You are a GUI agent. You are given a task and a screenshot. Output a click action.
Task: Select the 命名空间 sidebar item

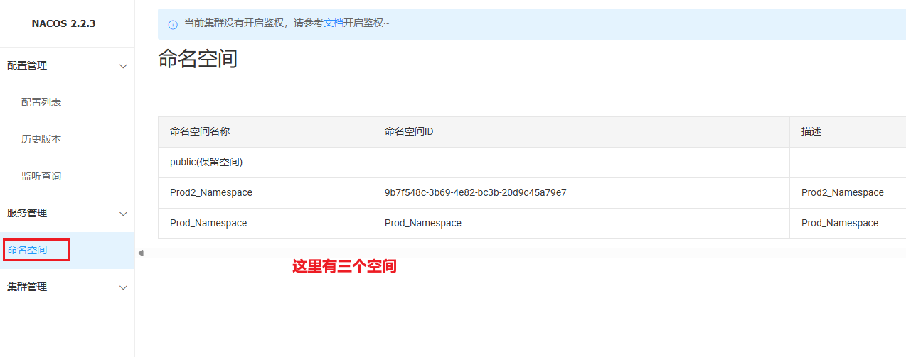(x=67, y=250)
